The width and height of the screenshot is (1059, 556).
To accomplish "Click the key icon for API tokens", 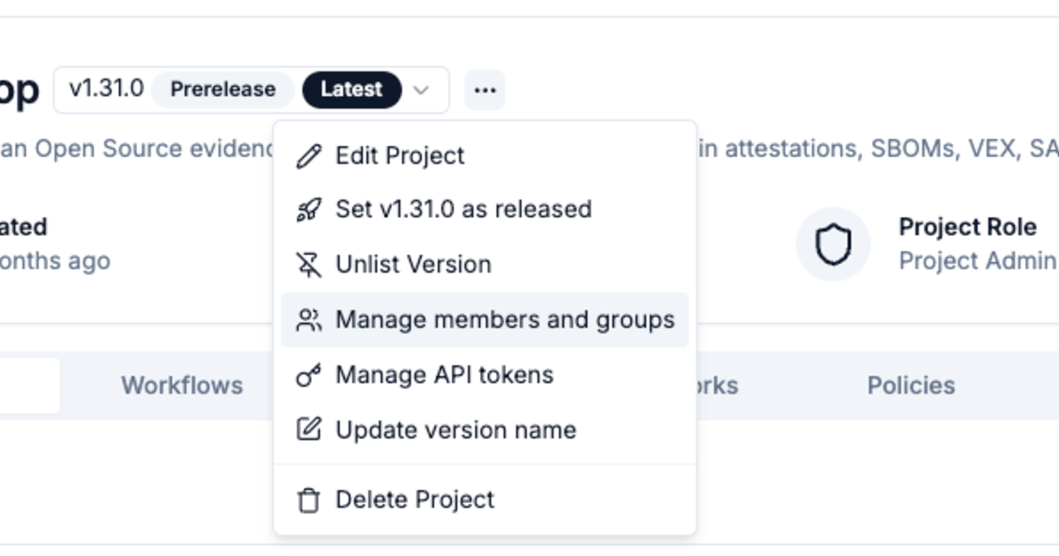I will click(x=308, y=375).
